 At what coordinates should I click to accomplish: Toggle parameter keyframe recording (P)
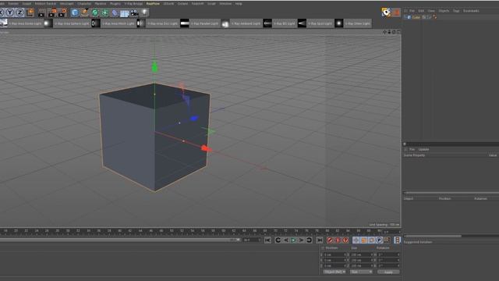pyautogui.click(x=379, y=240)
